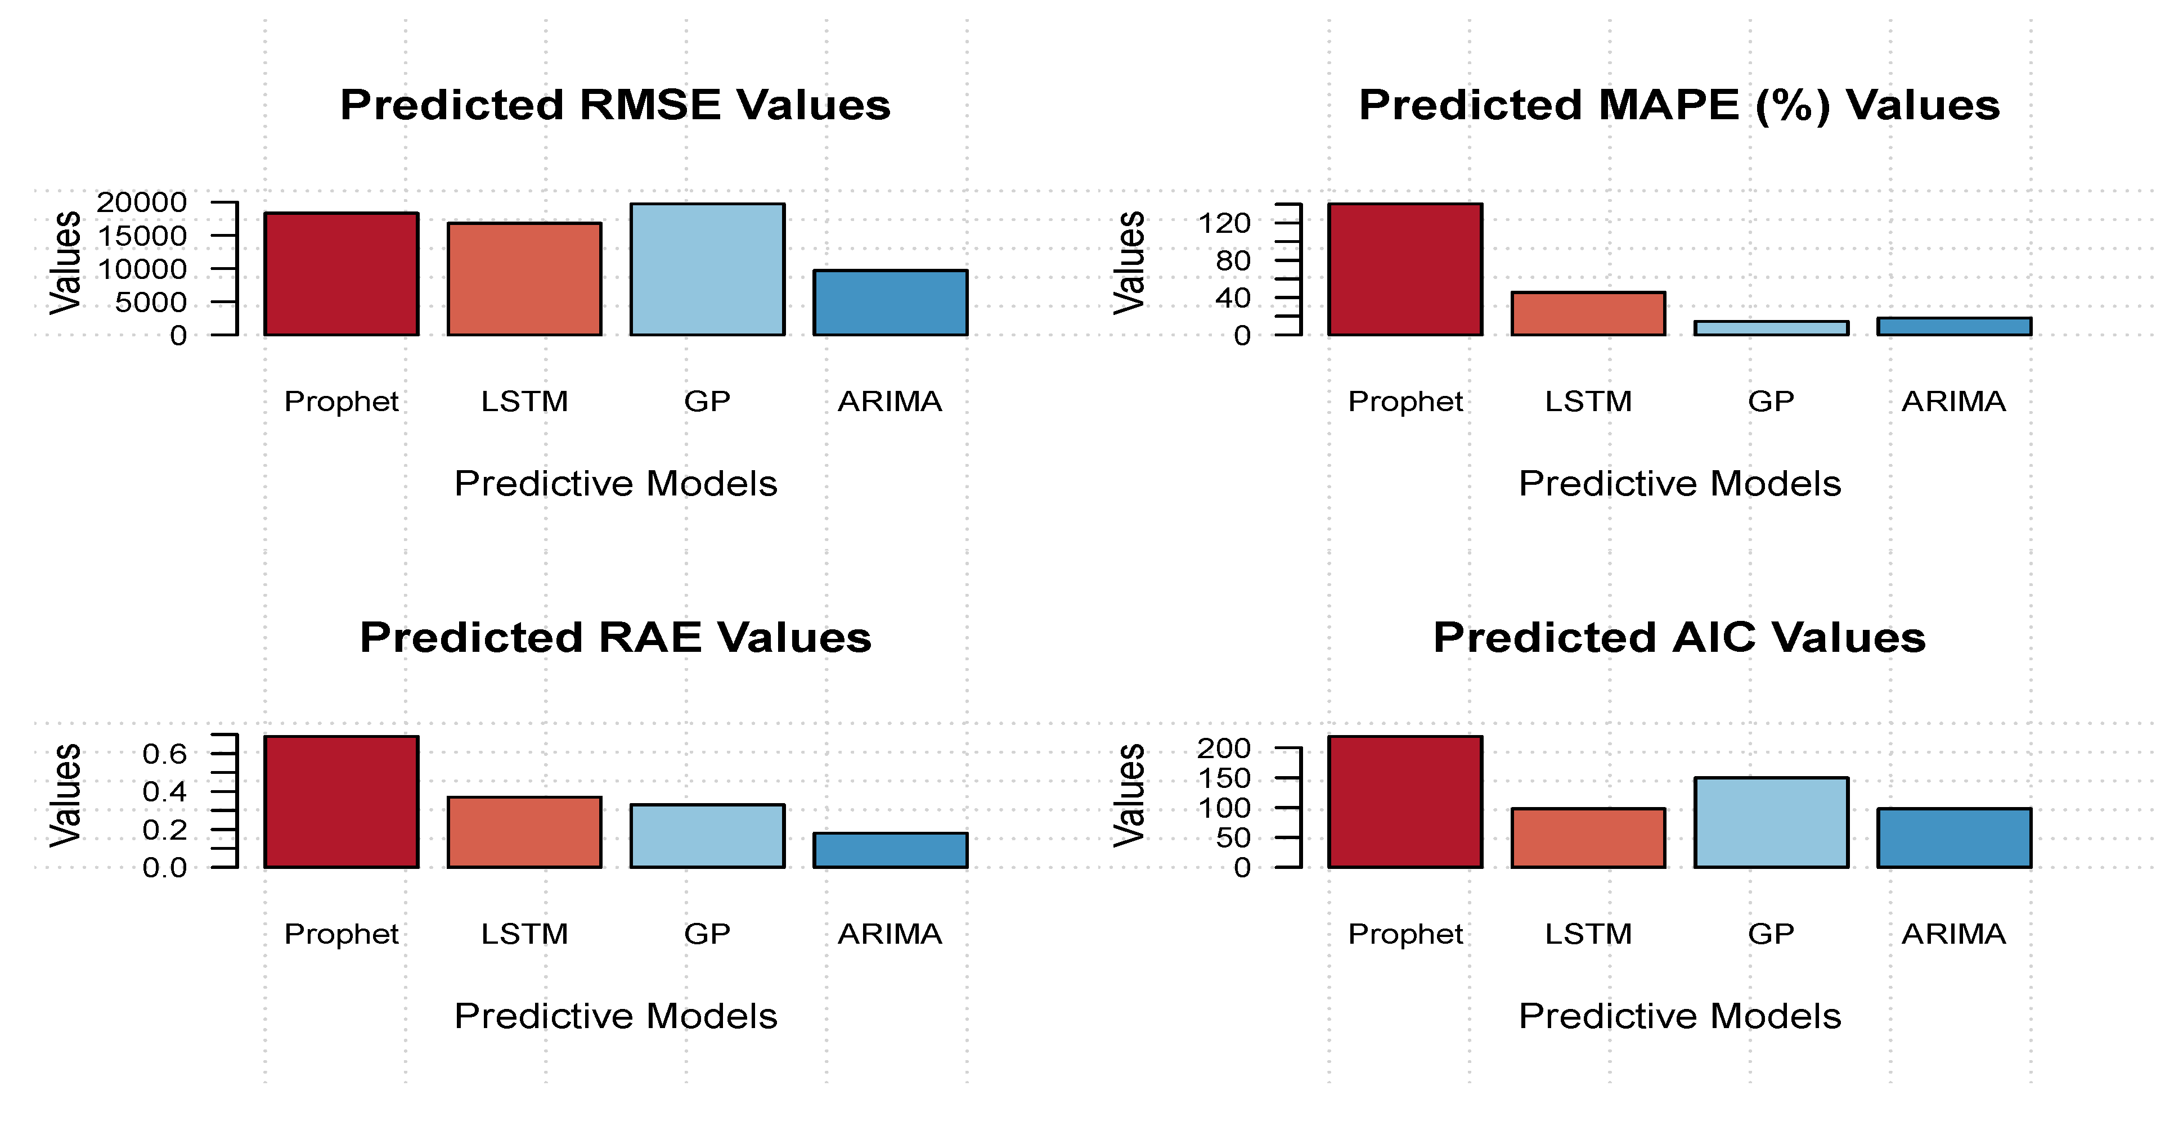
Task: Click the Prophet bar in the AIC chart
Action: [x=1405, y=801]
